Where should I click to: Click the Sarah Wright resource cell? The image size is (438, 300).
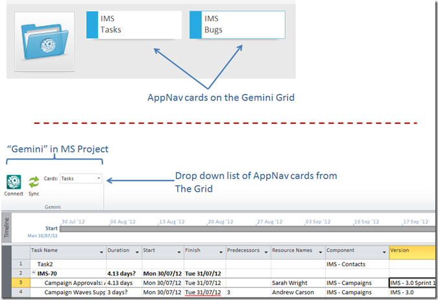pos(298,283)
